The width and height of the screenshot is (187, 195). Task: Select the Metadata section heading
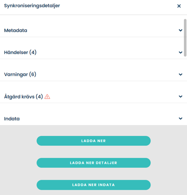tap(16, 30)
